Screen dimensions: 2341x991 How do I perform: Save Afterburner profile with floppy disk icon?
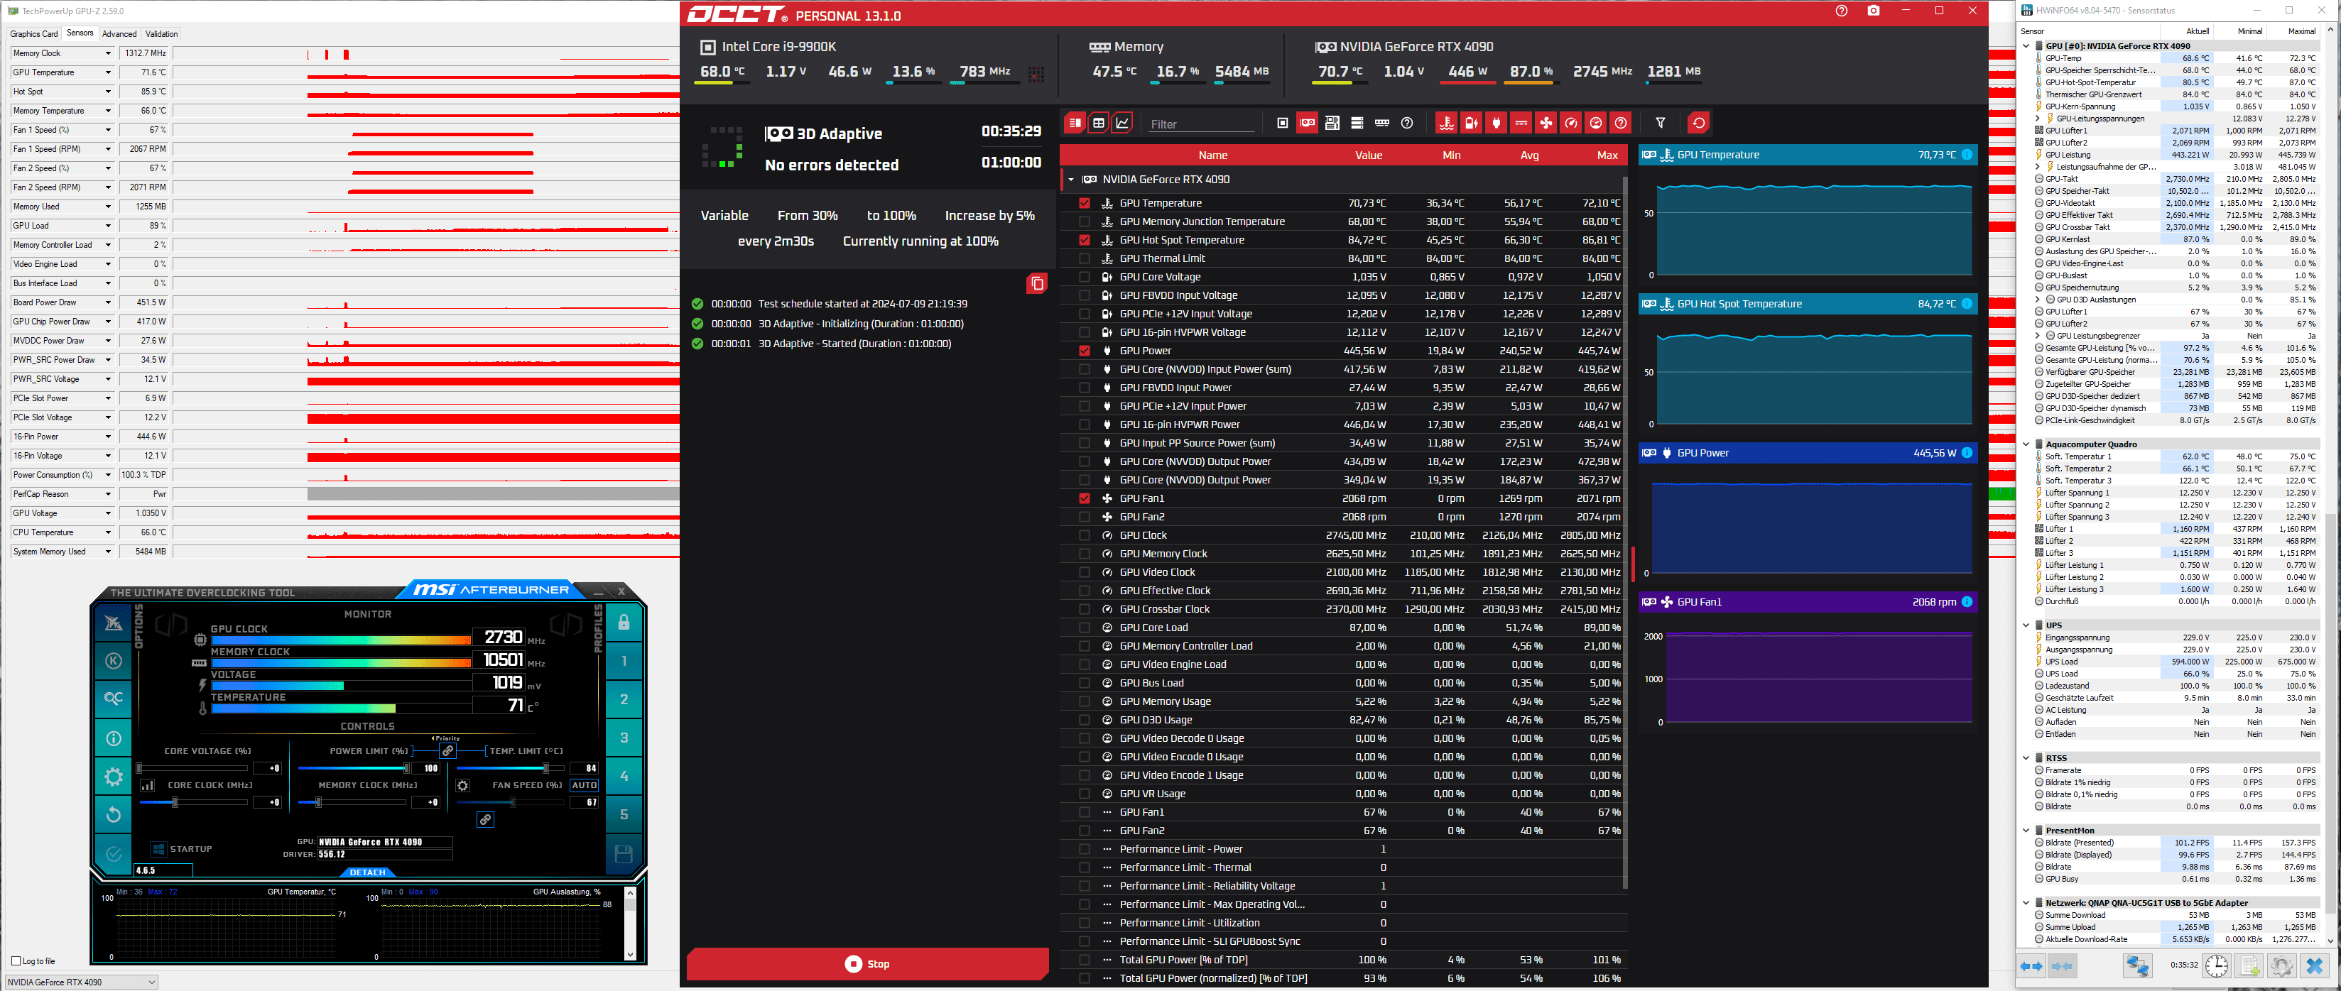(624, 854)
